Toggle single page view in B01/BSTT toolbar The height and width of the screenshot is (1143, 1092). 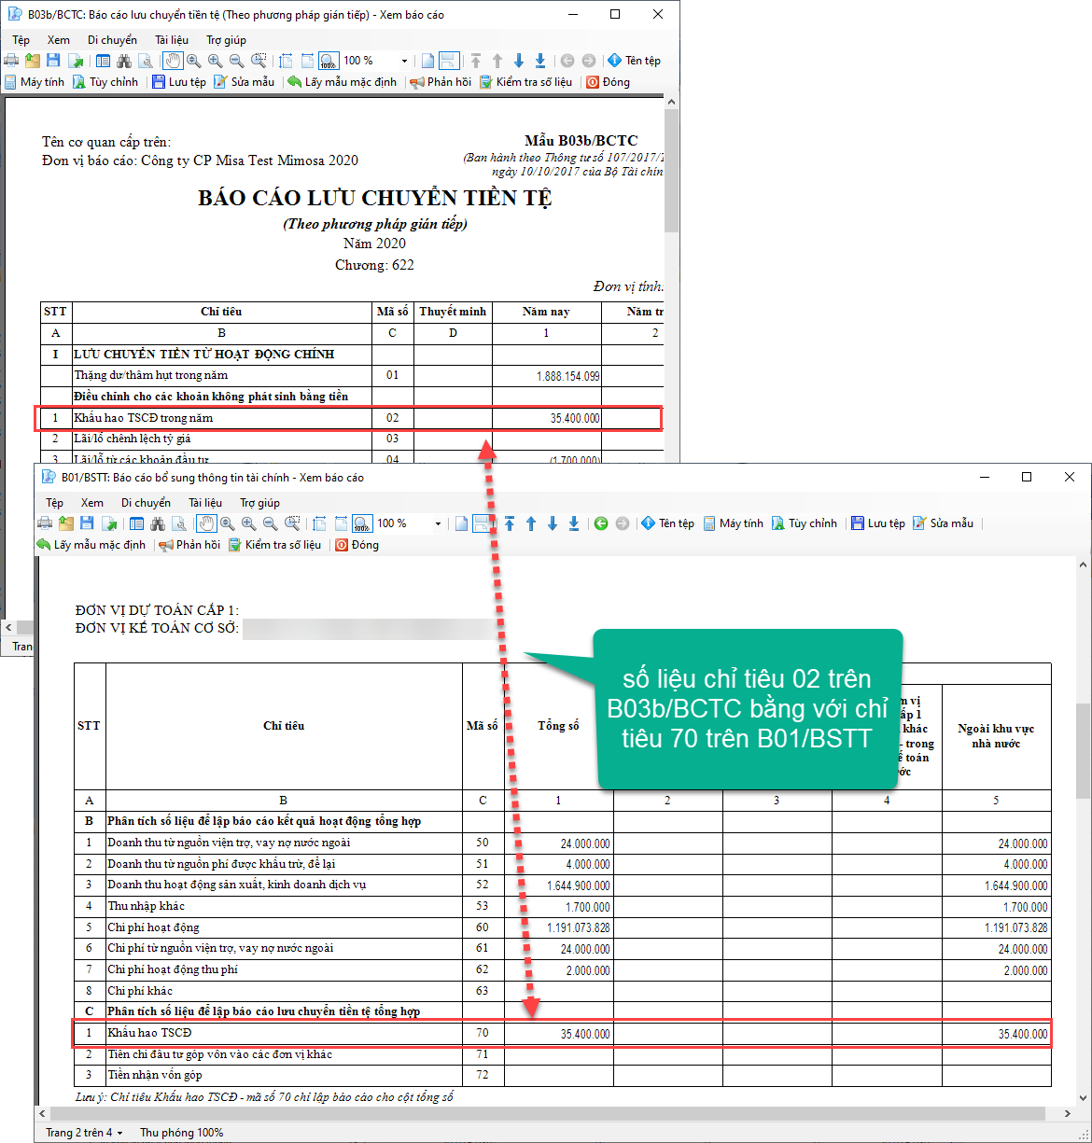coord(461,523)
